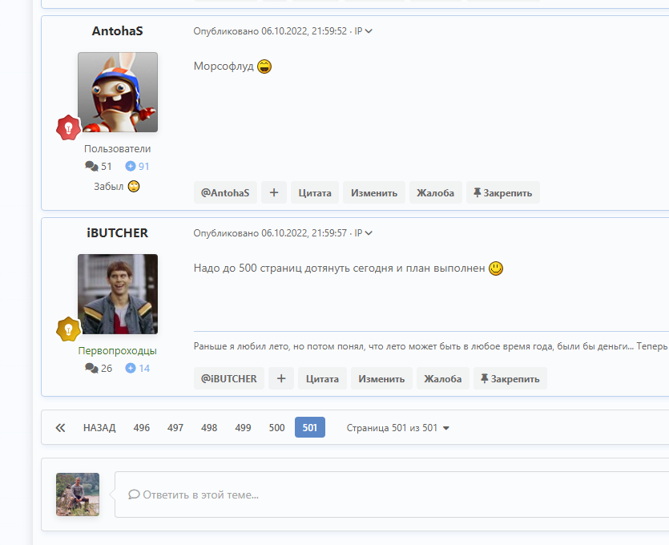
Task: Pin AntohaS post with Закрепить button
Action: tap(503, 192)
